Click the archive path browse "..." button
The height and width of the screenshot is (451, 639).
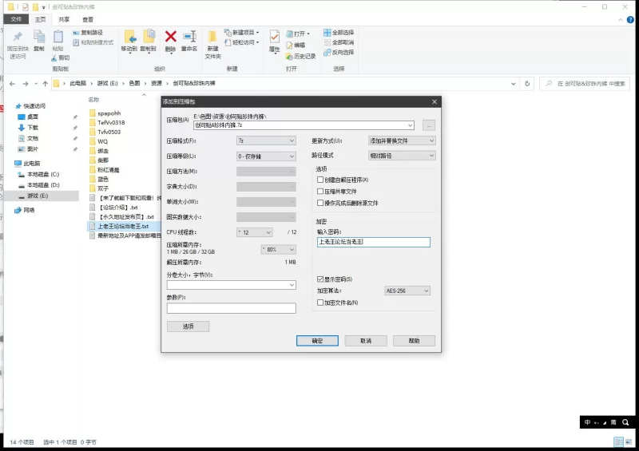pos(429,125)
